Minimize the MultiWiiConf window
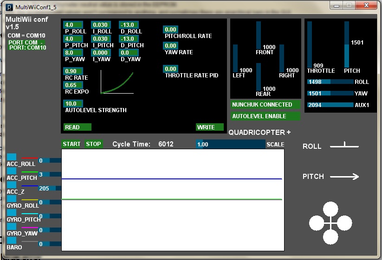Screen dimensions: 382x260 click(337, 5)
